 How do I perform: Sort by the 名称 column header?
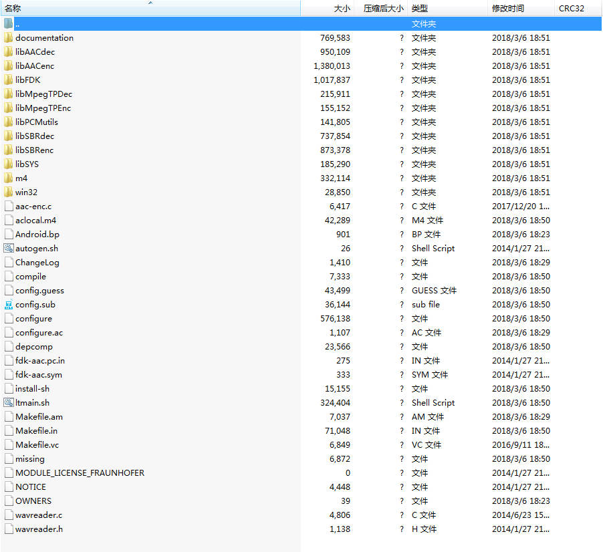click(x=13, y=9)
